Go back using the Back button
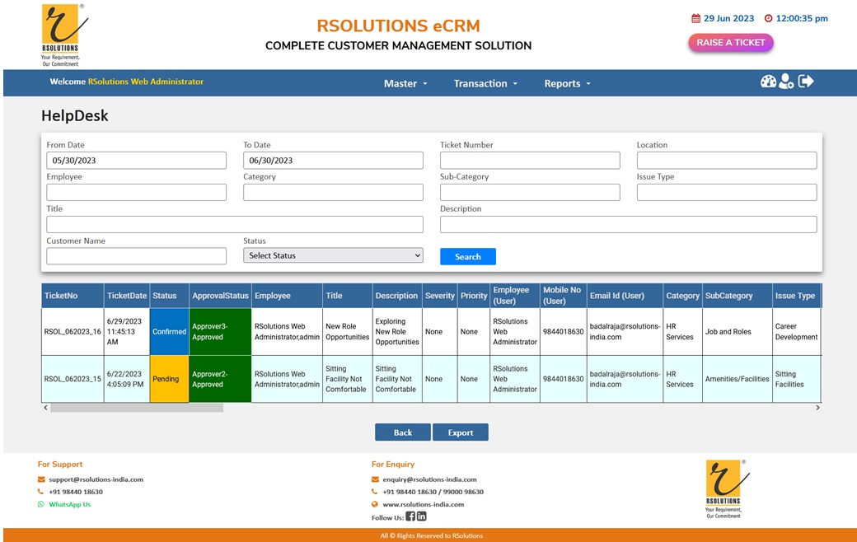857x542 pixels. click(x=403, y=432)
